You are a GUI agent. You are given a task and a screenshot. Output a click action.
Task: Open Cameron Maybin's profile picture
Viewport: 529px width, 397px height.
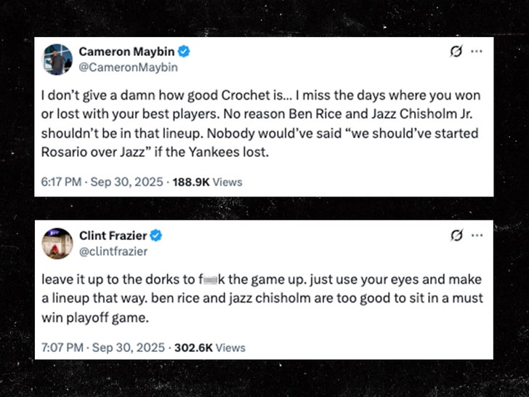[x=58, y=59]
